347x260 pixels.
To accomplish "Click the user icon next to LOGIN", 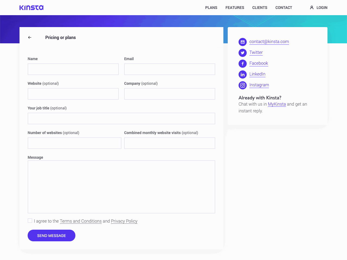I will tap(311, 8).
